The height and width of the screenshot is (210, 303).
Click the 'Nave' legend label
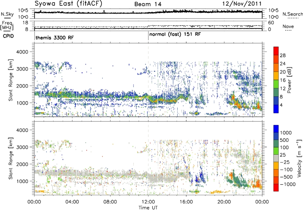(x=288, y=26)
